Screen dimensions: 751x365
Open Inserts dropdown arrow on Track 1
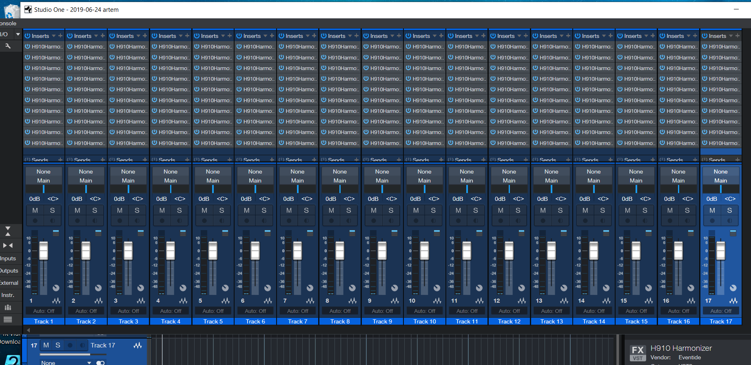(x=54, y=36)
